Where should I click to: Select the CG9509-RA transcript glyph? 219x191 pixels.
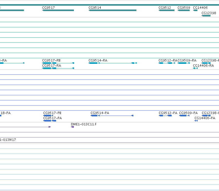(x=183, y=63)
